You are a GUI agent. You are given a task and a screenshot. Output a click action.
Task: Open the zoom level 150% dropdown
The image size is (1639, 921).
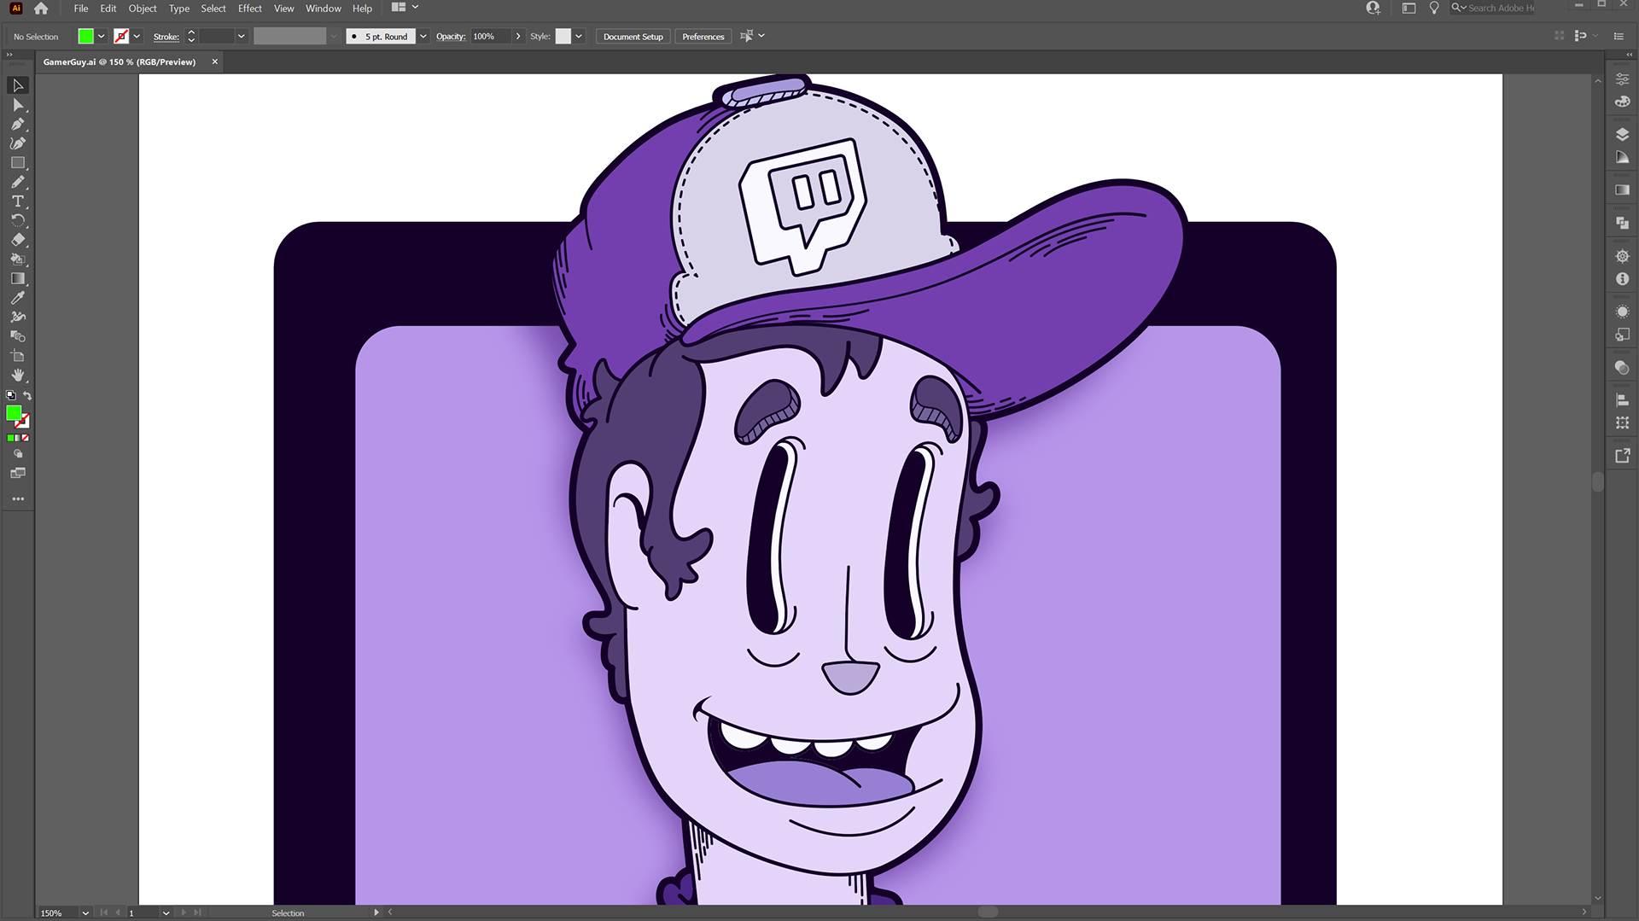point(85,912)
